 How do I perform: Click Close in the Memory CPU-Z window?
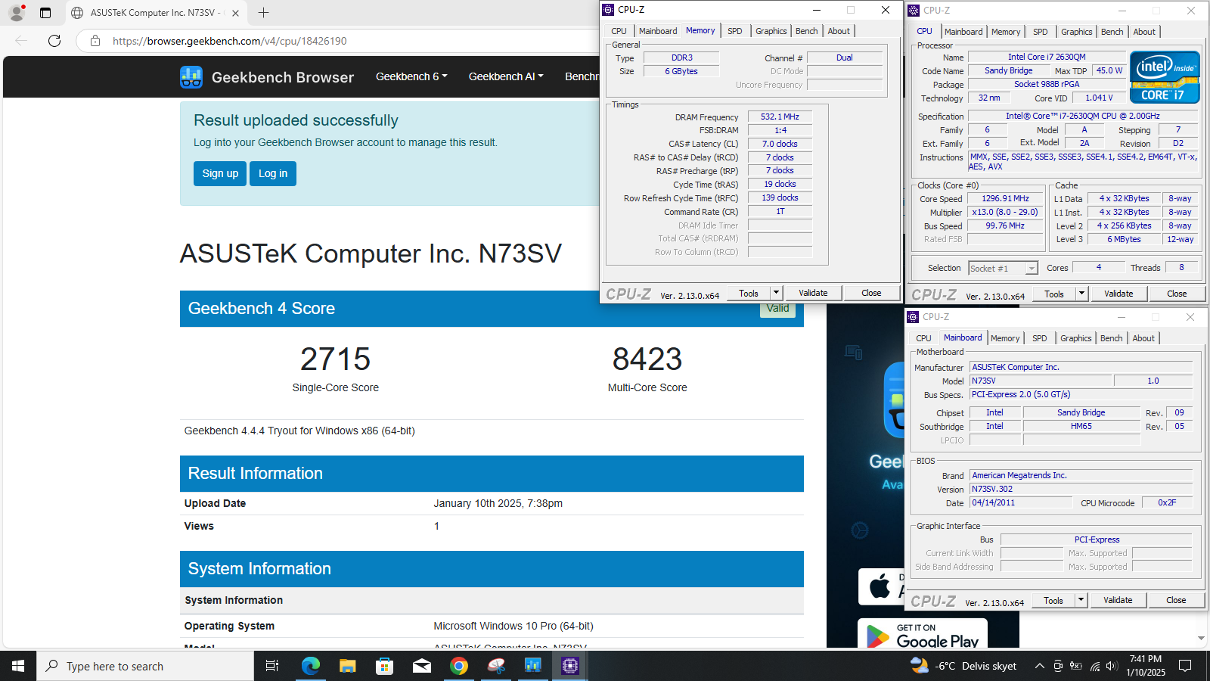(871, 293)
